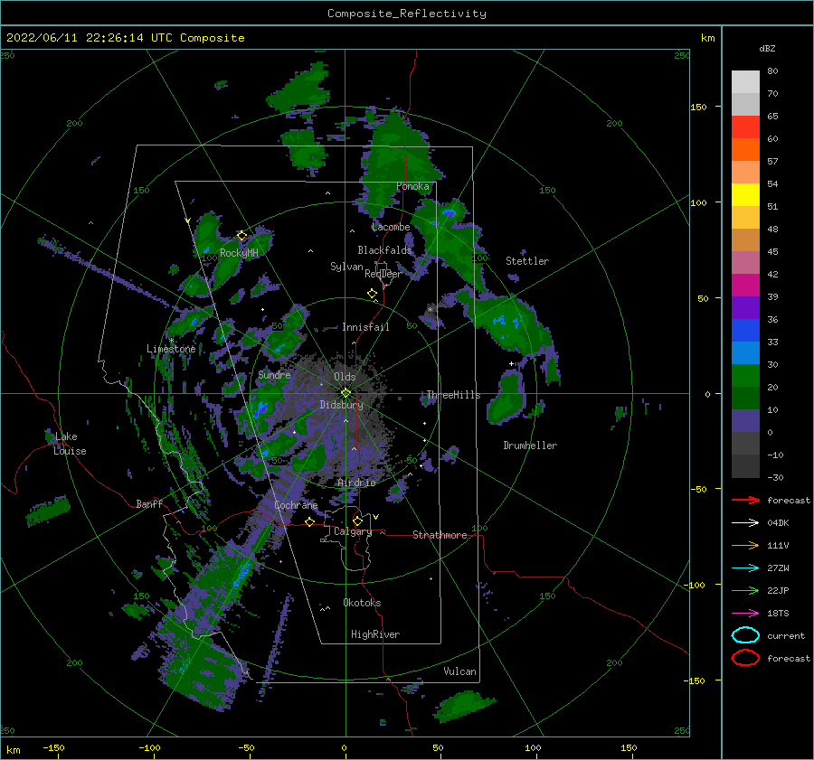This screenshot has width=814, height=760.
Task: Click the Stettler city label
Action: pyautogui.click(x=527, y=261)
